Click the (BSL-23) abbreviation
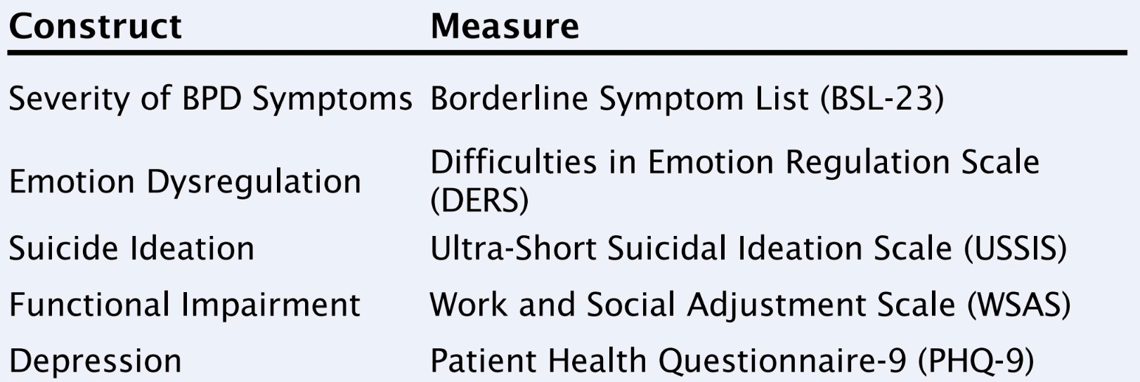The height and width of the screenshot is (382, 1140). [881, 99]
